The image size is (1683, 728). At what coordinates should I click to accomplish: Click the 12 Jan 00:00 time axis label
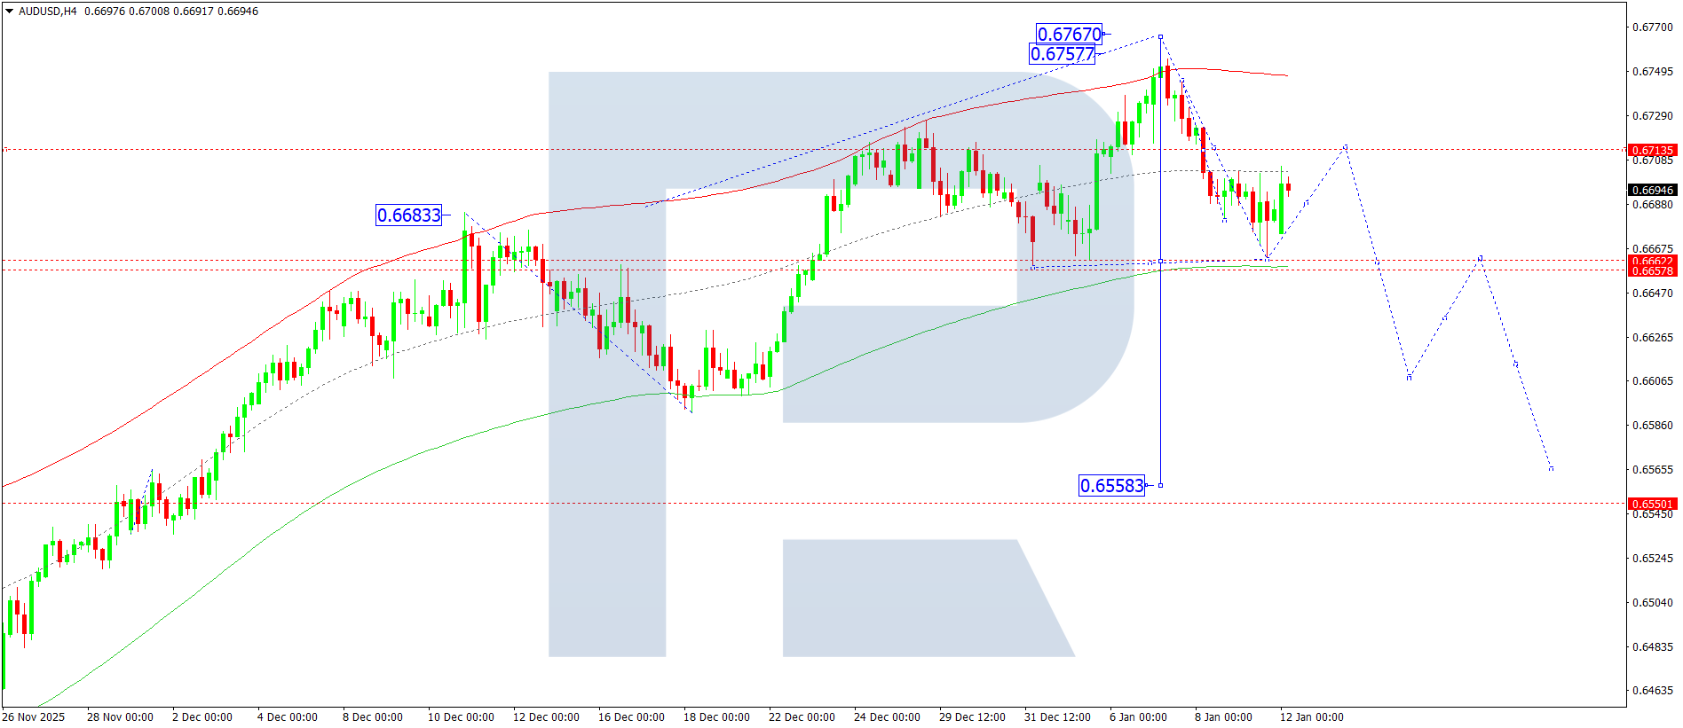pyautogui.click(x=1311, y=716)
